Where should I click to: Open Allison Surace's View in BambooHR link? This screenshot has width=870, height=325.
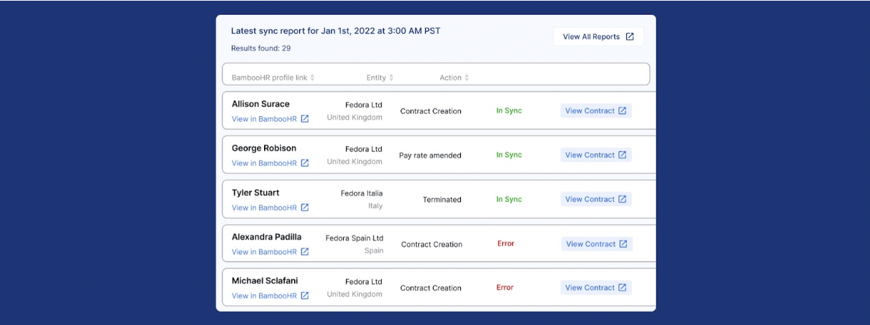click(x=264, y=119)
